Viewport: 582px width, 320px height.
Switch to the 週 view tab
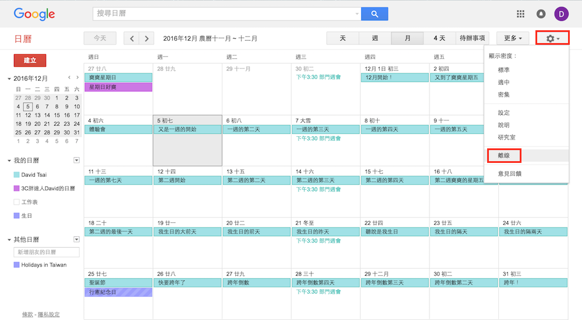point(375,38)
